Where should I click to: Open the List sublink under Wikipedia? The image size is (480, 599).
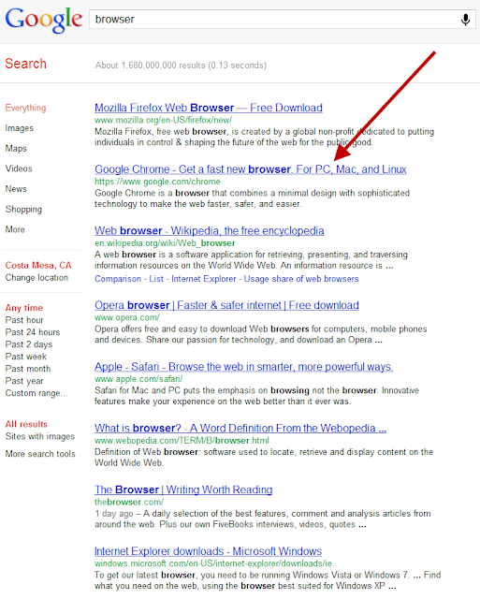156,279
